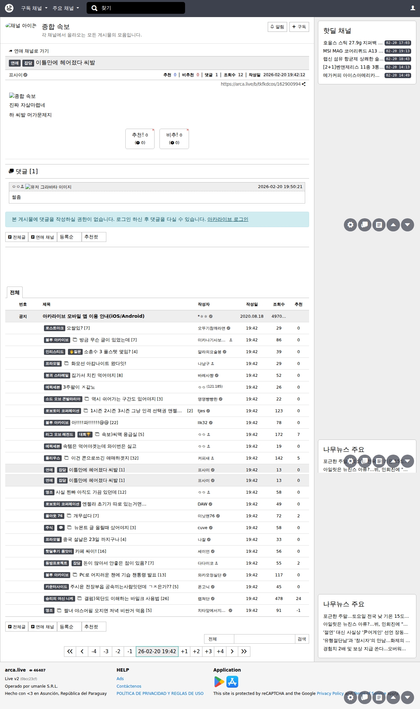Click the arca.live logo in the top bar
The image size is (420, 709).
(9, 8)
